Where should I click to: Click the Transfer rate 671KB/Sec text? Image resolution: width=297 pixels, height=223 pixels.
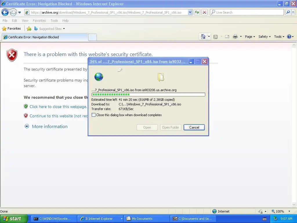113,109
